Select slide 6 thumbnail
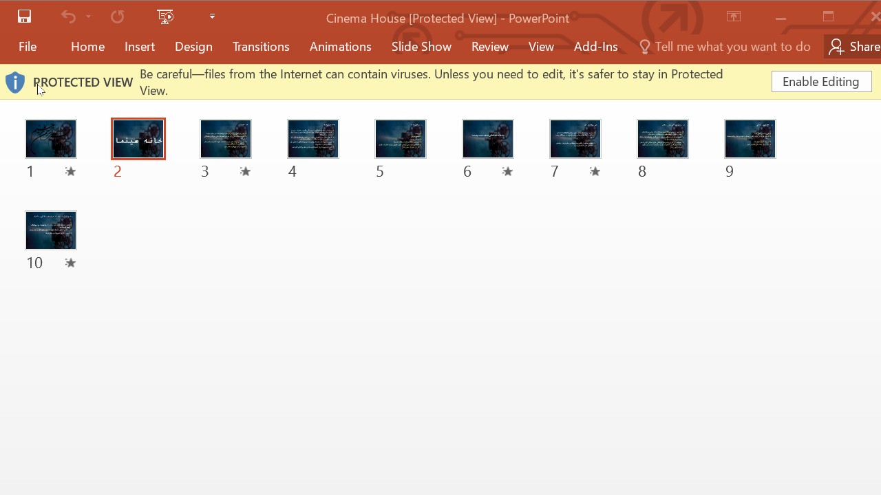 tap(488, 139)
